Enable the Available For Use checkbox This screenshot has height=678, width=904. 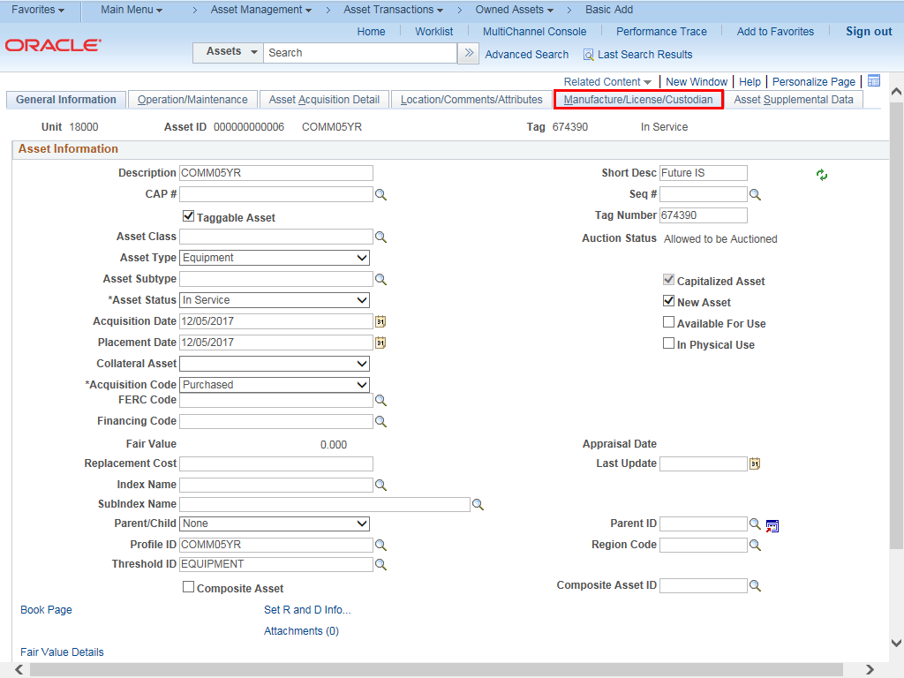click(668, 322)
